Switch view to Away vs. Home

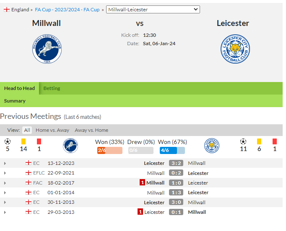(x=91, y=130)
